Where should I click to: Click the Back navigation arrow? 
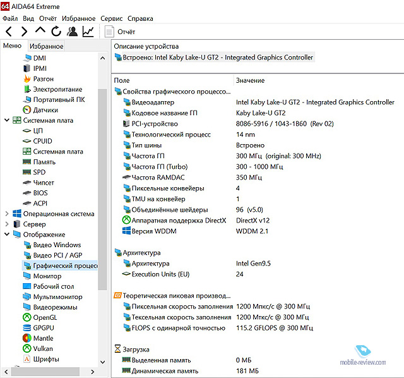9,32
